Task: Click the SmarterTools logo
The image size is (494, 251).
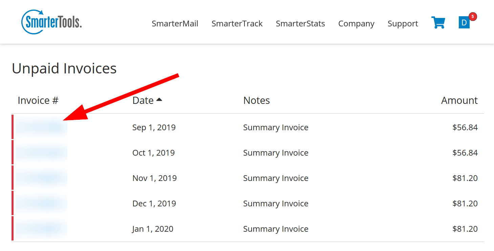Action: click(x=51, y=22)
